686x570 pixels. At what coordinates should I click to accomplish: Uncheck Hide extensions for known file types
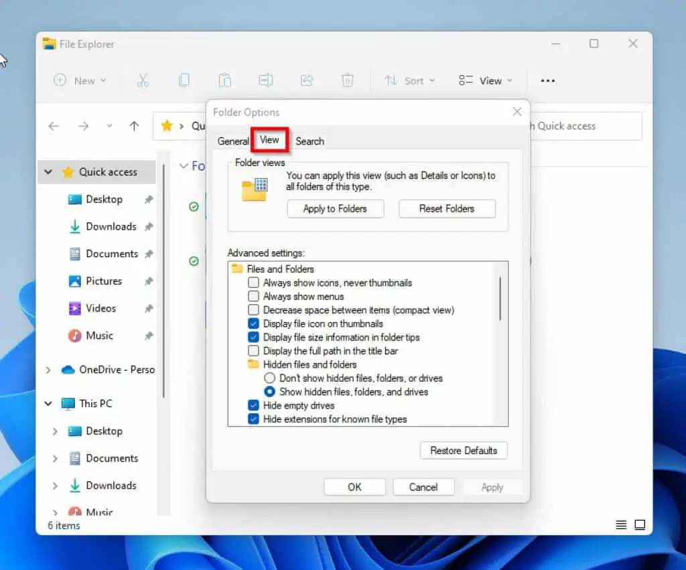coord(253,419)
